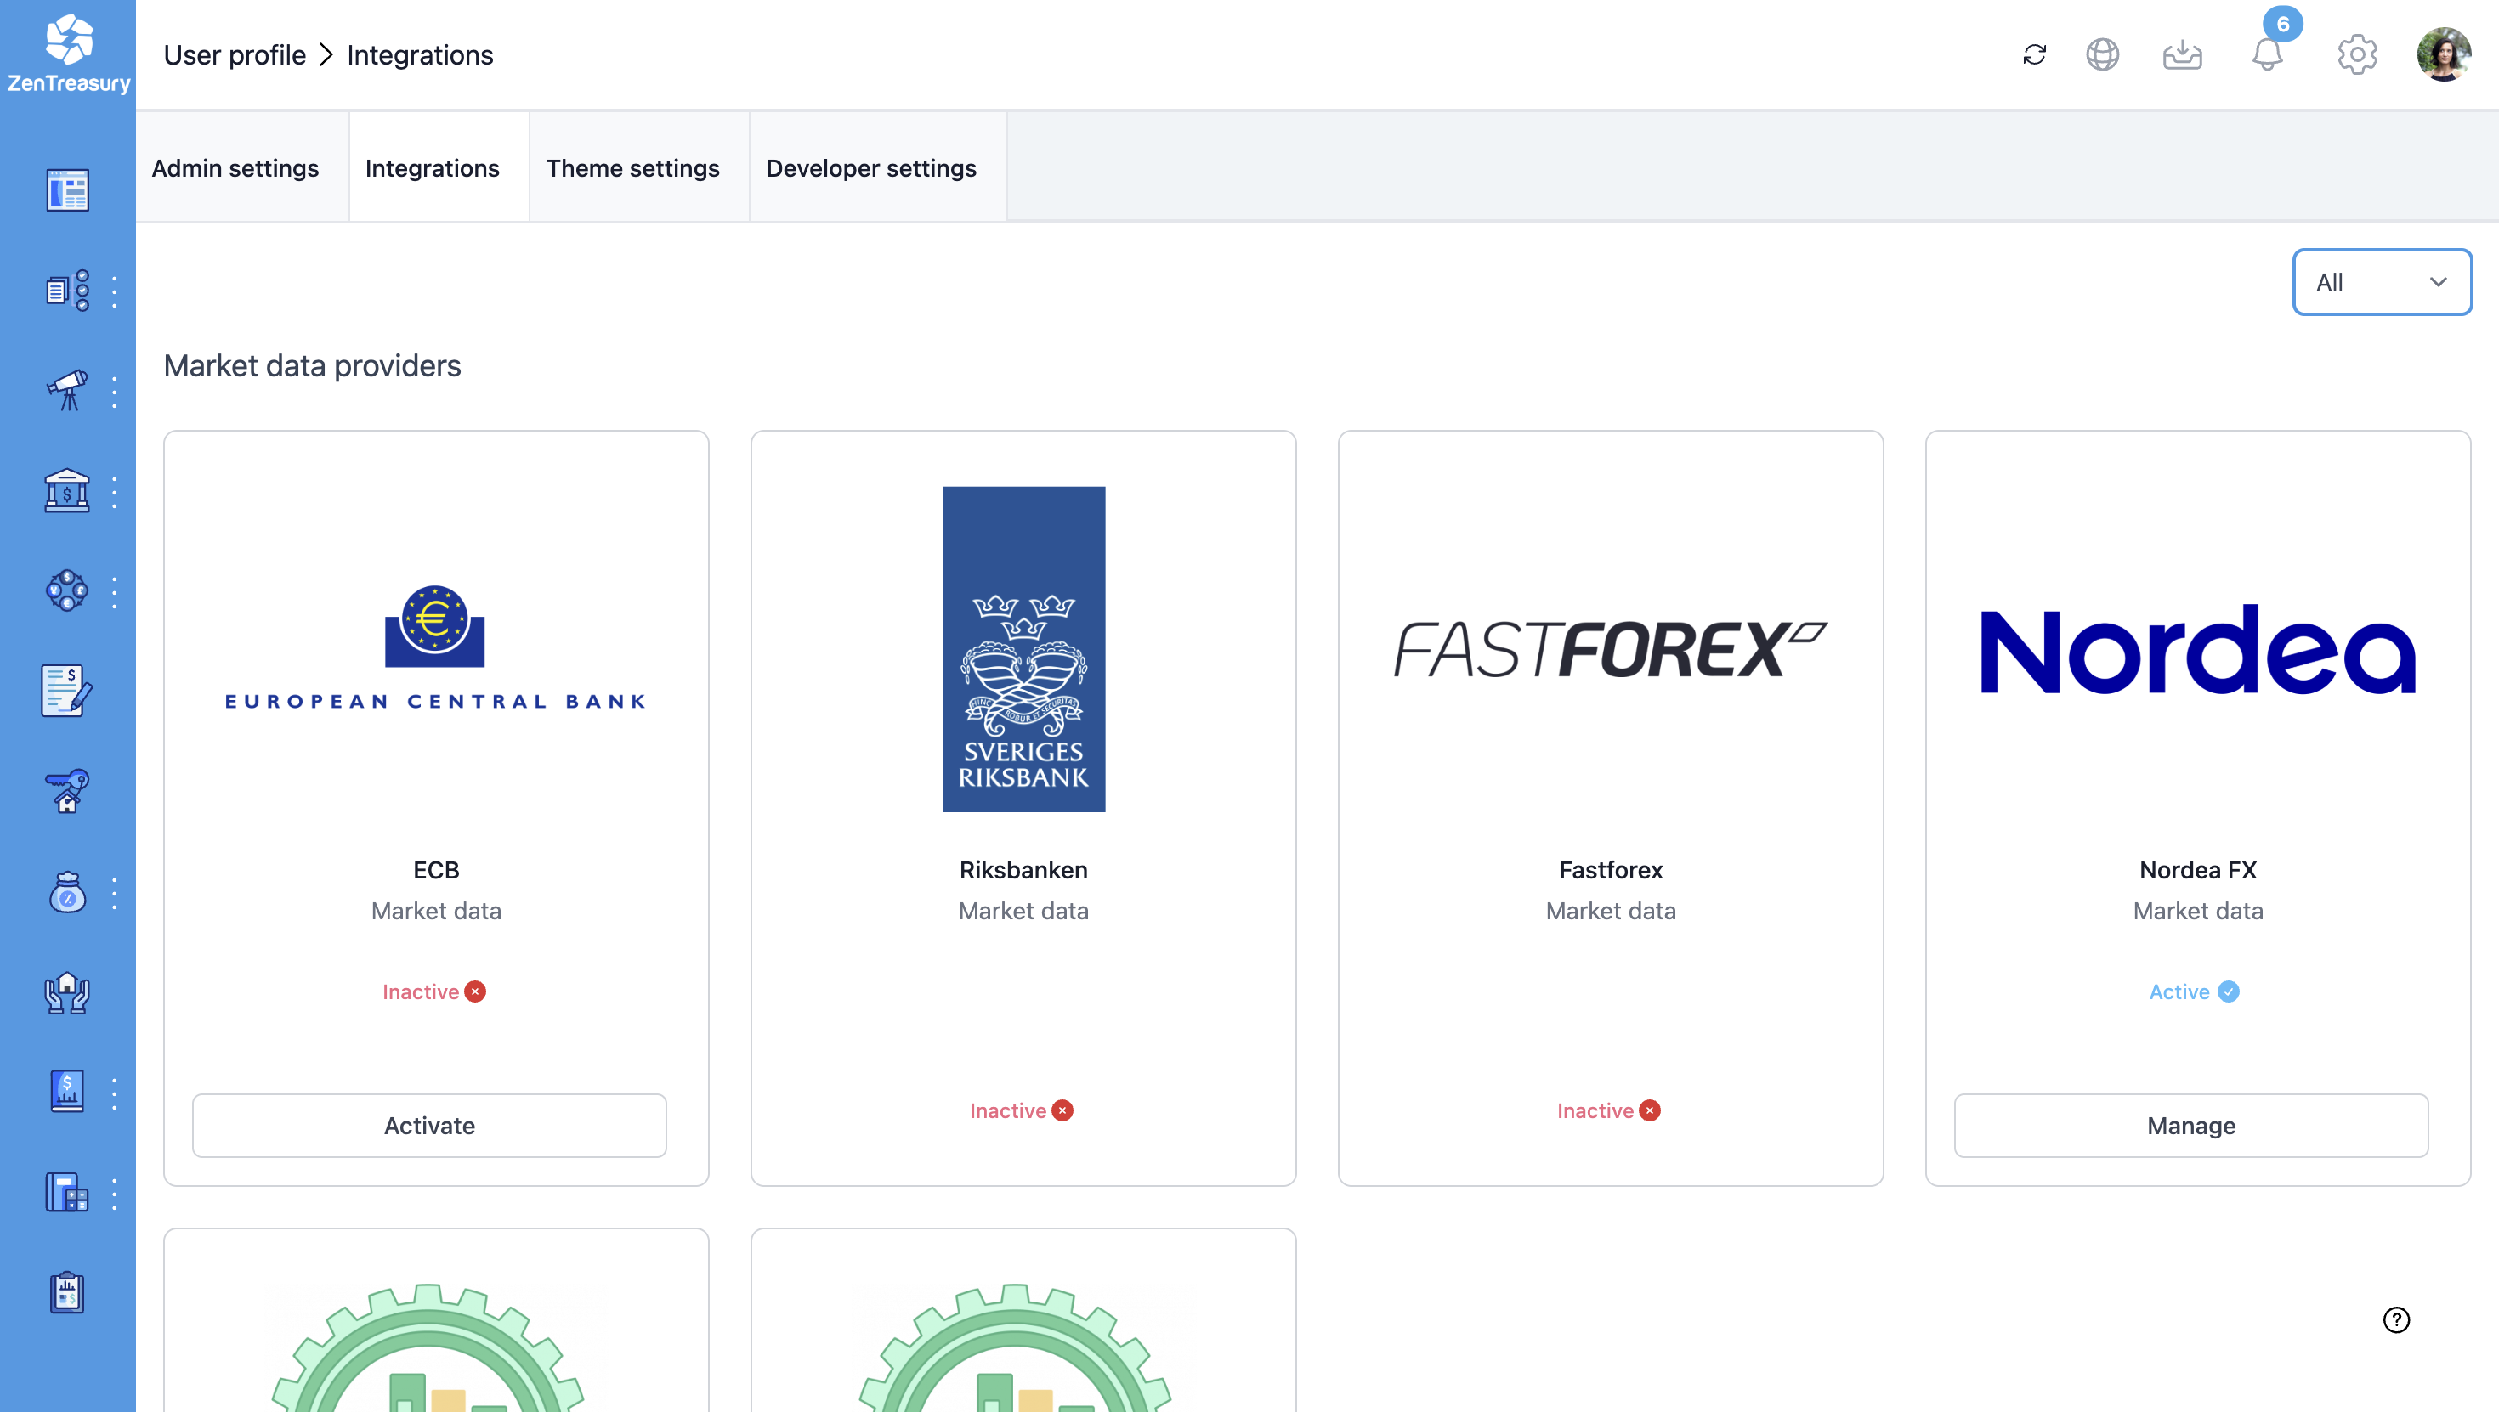
Task: Open the All filter dropdown
Action: (x=2381, y=282)
